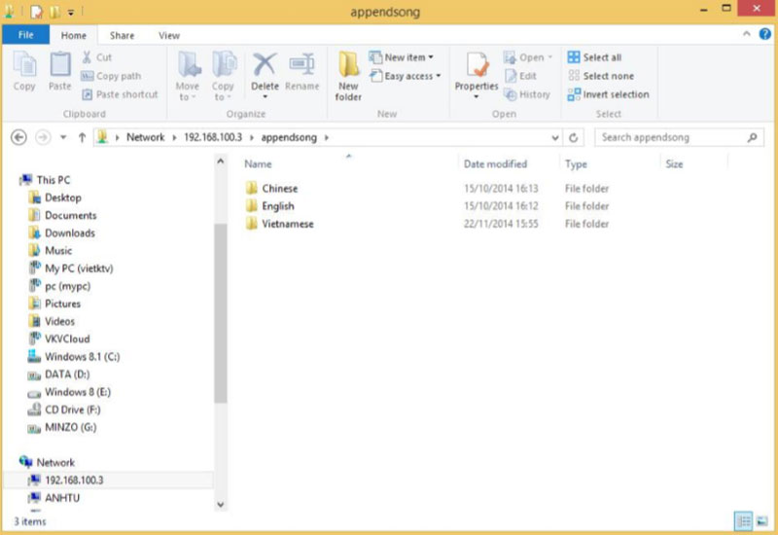
Task: Click the Refresh icon beside the address bar
Action: point(574,137)
